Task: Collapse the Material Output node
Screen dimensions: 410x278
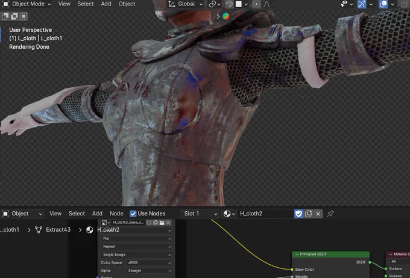Action: point(391,255)
